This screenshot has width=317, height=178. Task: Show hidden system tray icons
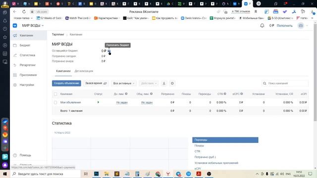[257, 174]
